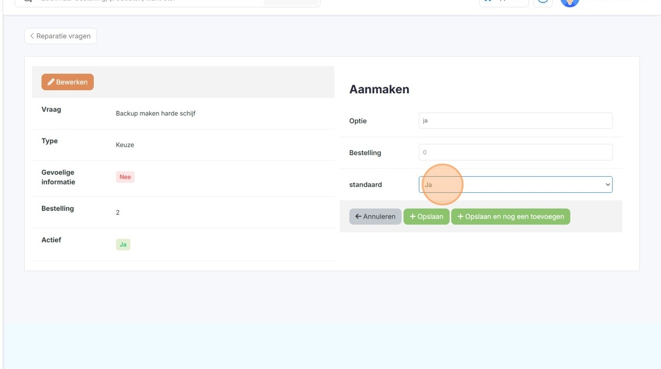Open the user avatar in the top bar
Image resolution: width=661 pixels, height=369 pixels.
click(570, 2)
